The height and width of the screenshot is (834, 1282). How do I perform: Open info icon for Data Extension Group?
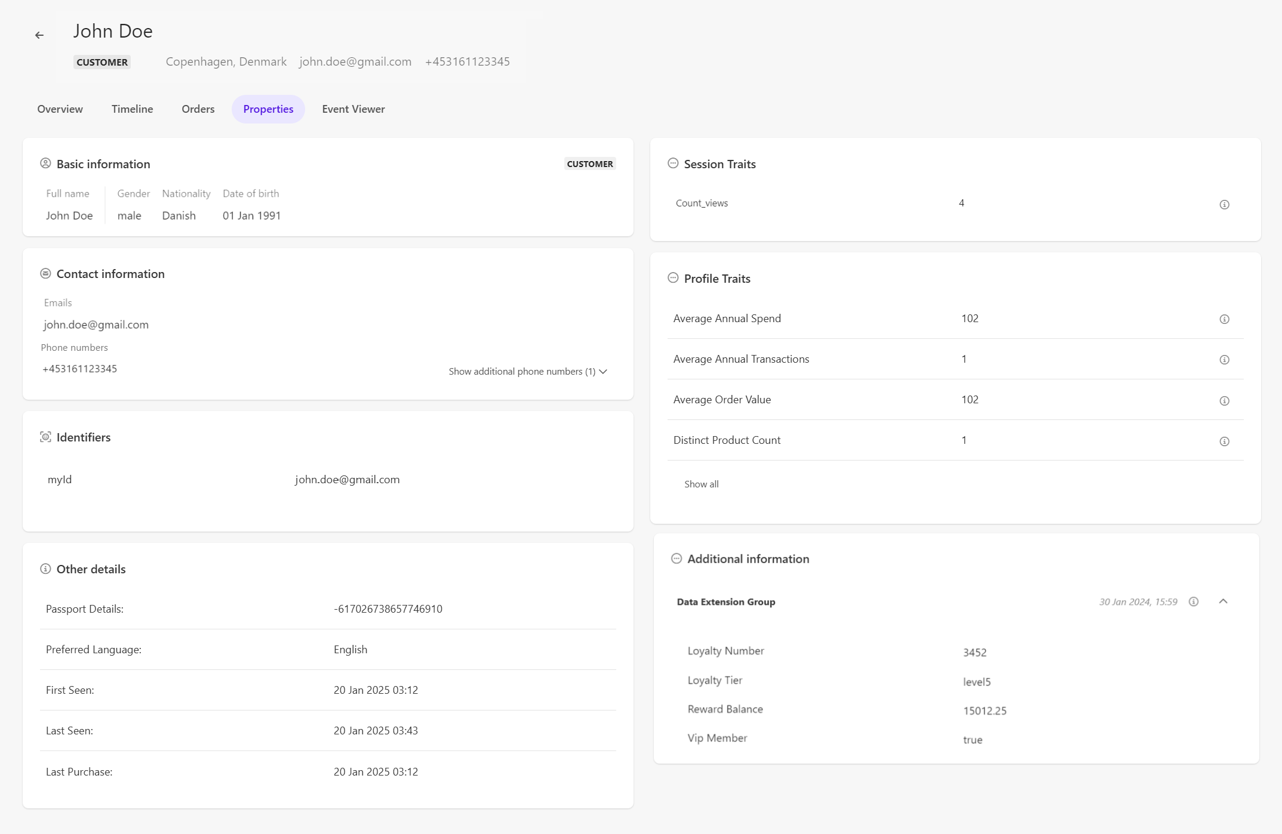[x=1194, y=601]
